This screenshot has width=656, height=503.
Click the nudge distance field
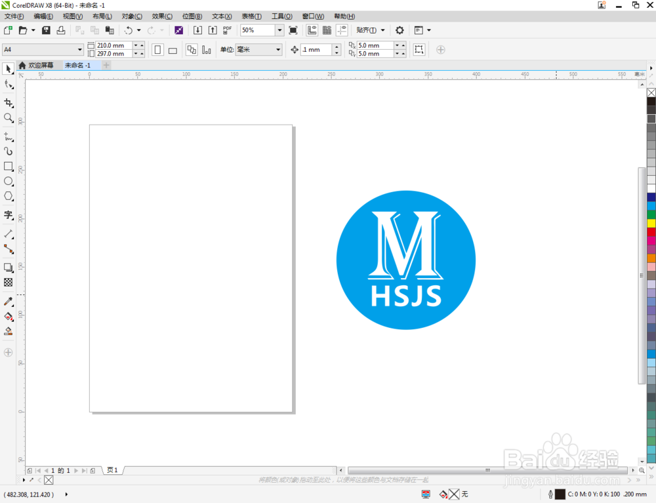(x=317, y=50)
